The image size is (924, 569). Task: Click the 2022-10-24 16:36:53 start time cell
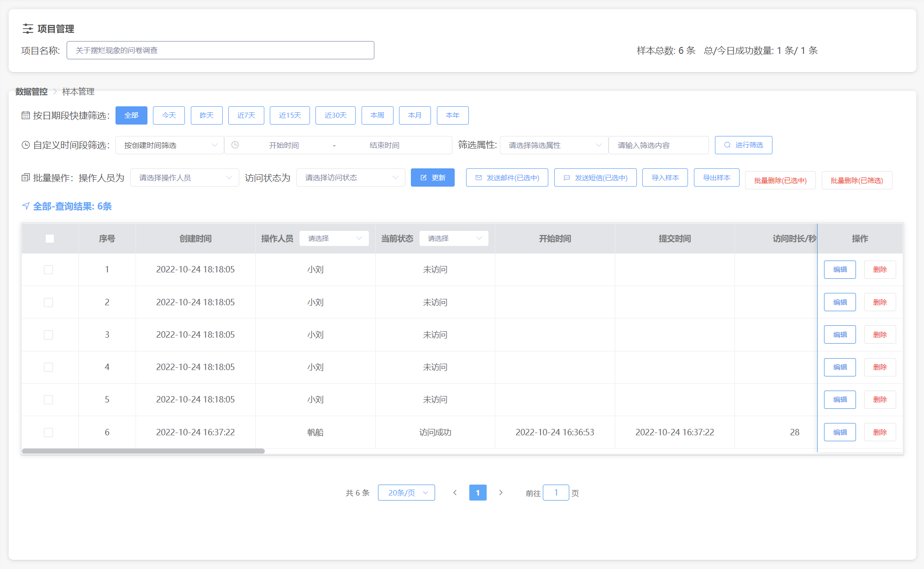tap(555, 433)
